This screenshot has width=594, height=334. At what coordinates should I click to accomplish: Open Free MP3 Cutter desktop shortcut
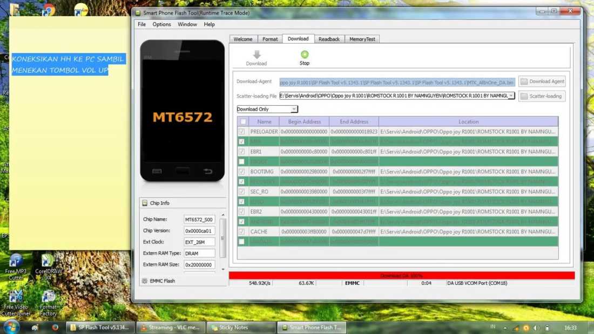click(x=16, y=267)
